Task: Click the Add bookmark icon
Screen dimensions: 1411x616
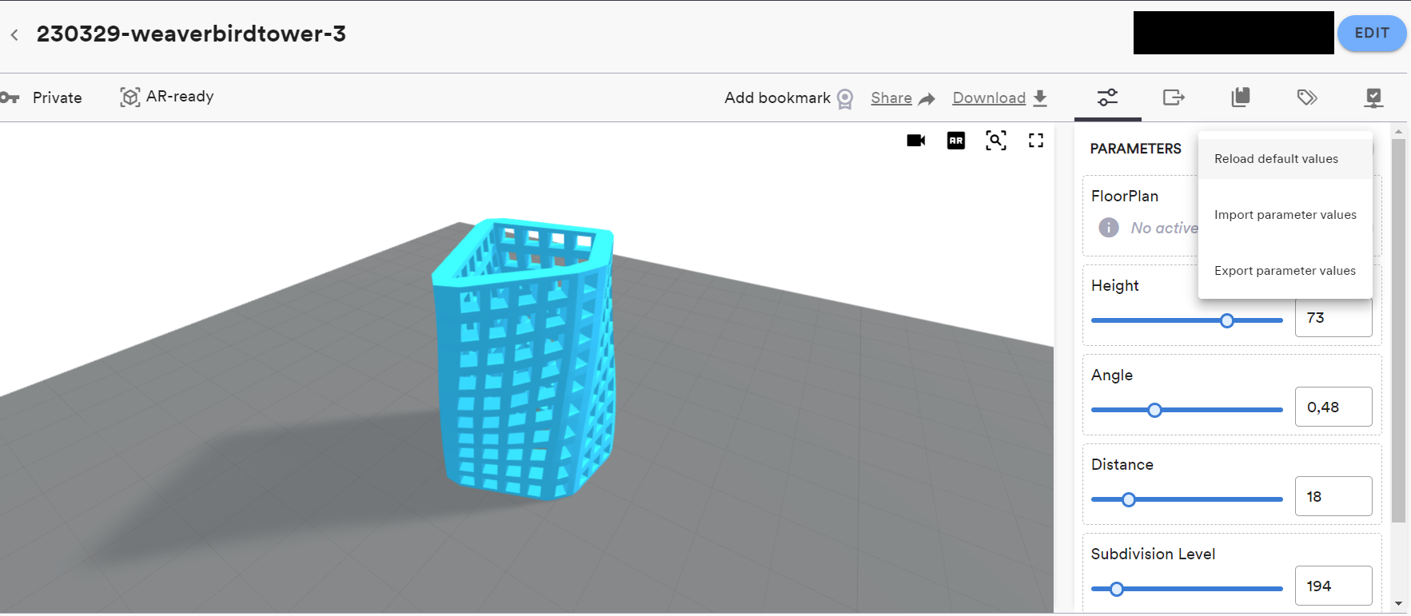Action: (x=845, y=98)
